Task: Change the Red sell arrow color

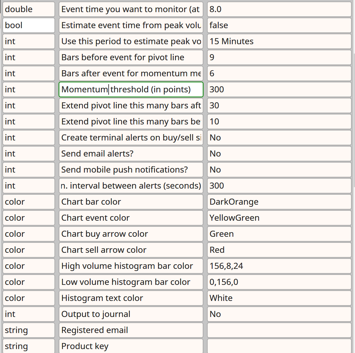Action: [279, 250]
